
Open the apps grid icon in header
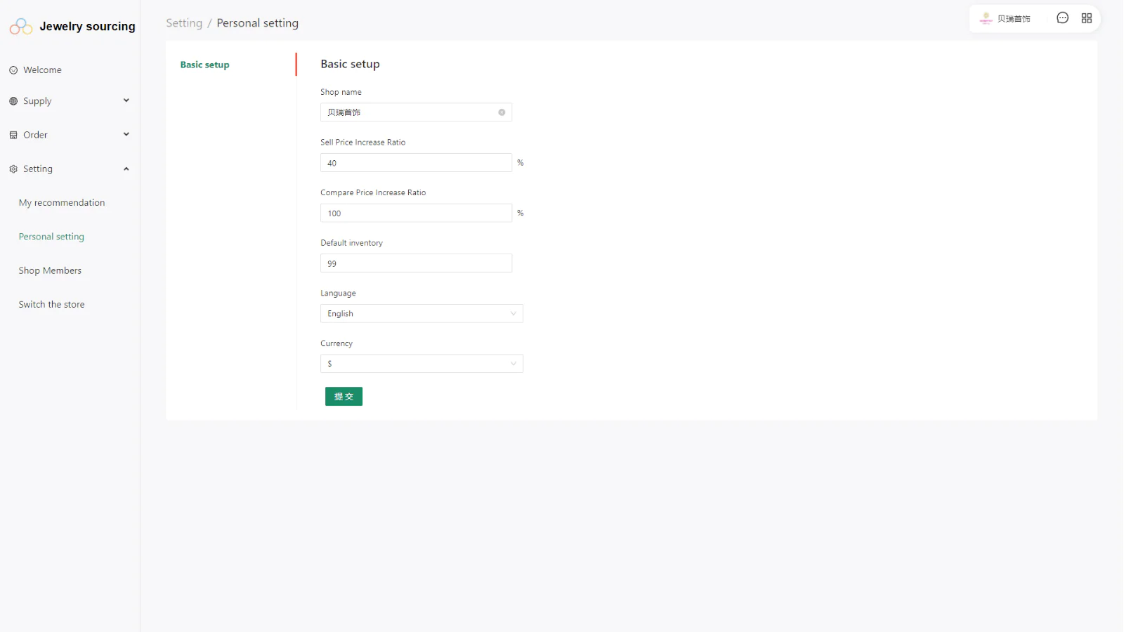click(1087, 18)
